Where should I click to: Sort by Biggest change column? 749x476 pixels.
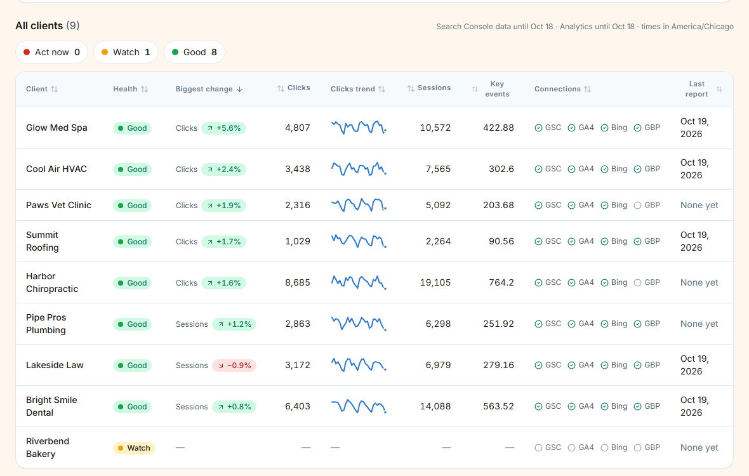(x=209, y=89)
